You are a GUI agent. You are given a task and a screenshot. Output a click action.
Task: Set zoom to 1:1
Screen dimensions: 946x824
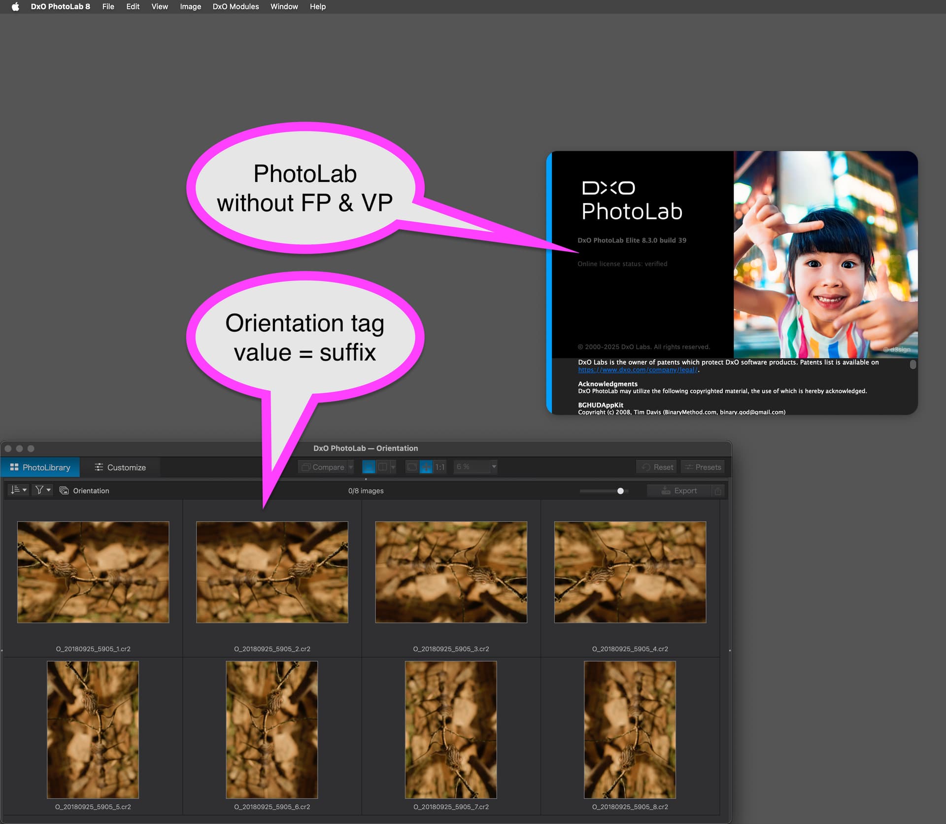coord(440,467)
